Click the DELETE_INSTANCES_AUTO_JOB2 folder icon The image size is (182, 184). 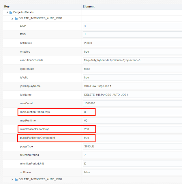[x=16, y=179]
